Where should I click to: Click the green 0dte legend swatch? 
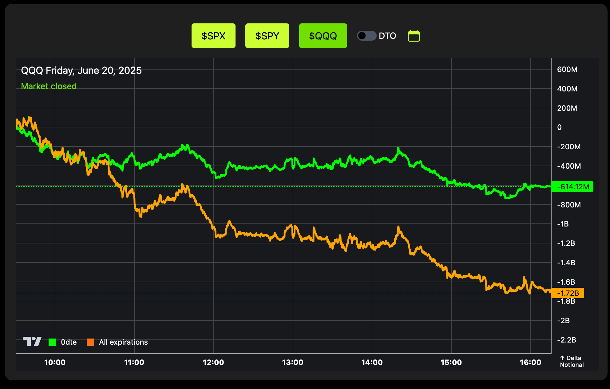point(52,342)
